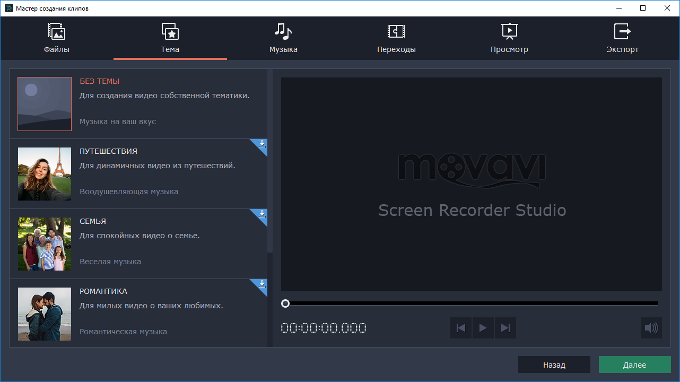Minimize the wizard window
Viewport: 680px width, 382px height.
(618, 8)
